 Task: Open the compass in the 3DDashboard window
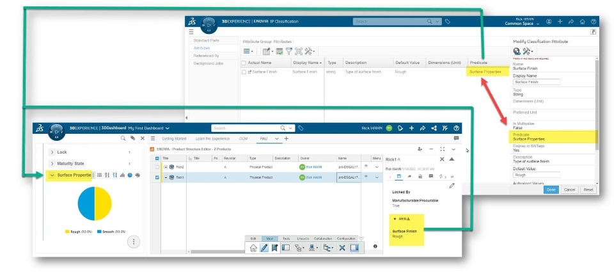(x=57, y=132)
